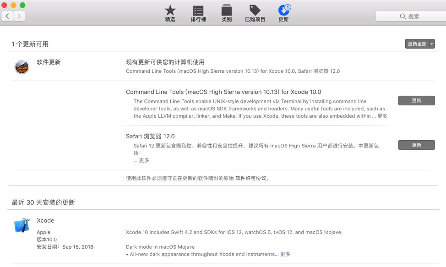
Task: Click the red close window button
Action: pos(4,5)
